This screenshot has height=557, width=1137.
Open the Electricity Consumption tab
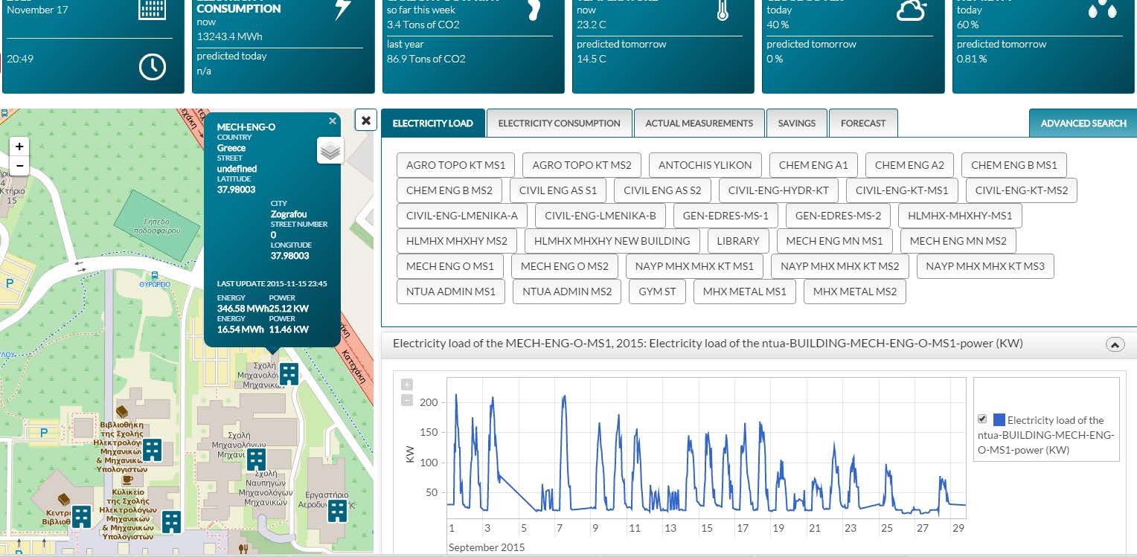tap(559, 123)
